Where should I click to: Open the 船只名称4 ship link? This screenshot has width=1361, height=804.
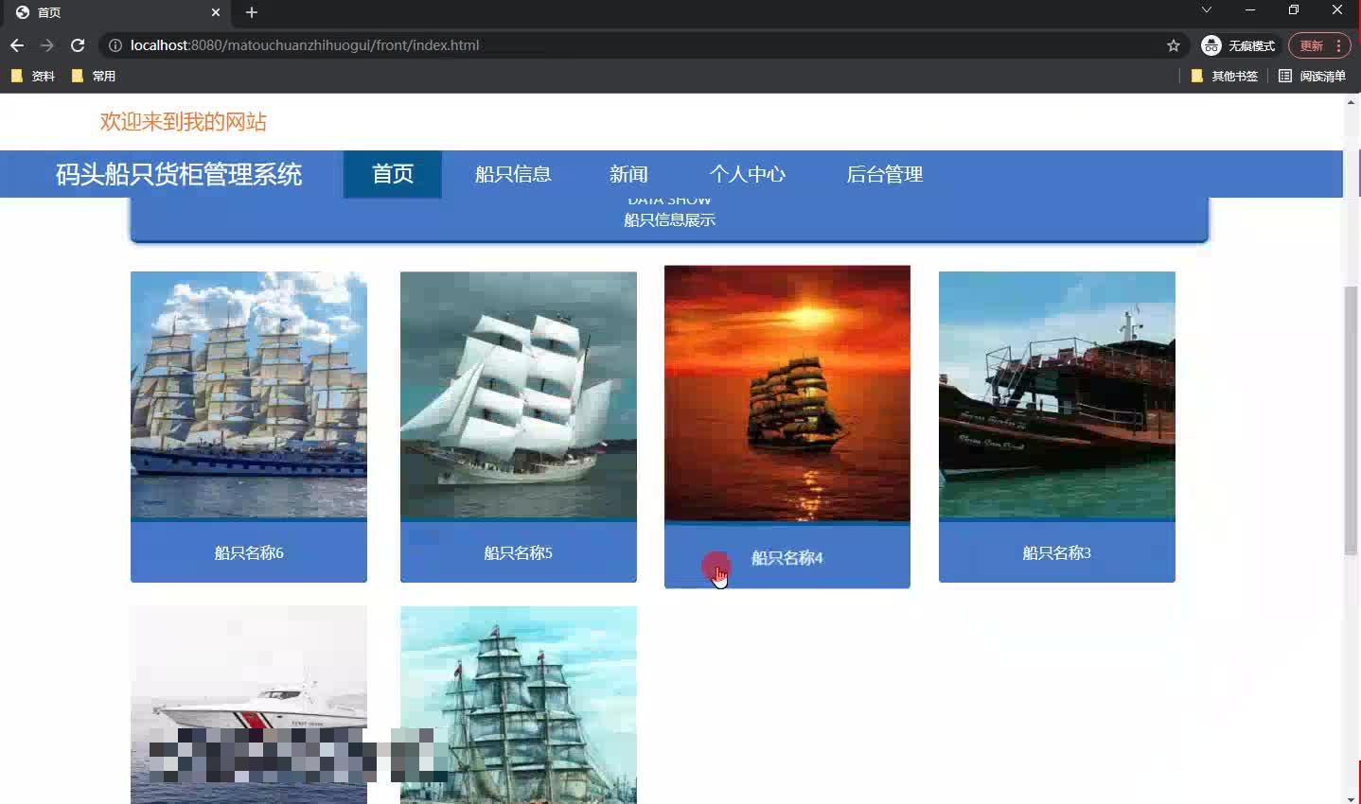pyautogui.click(x=787, y=558)
